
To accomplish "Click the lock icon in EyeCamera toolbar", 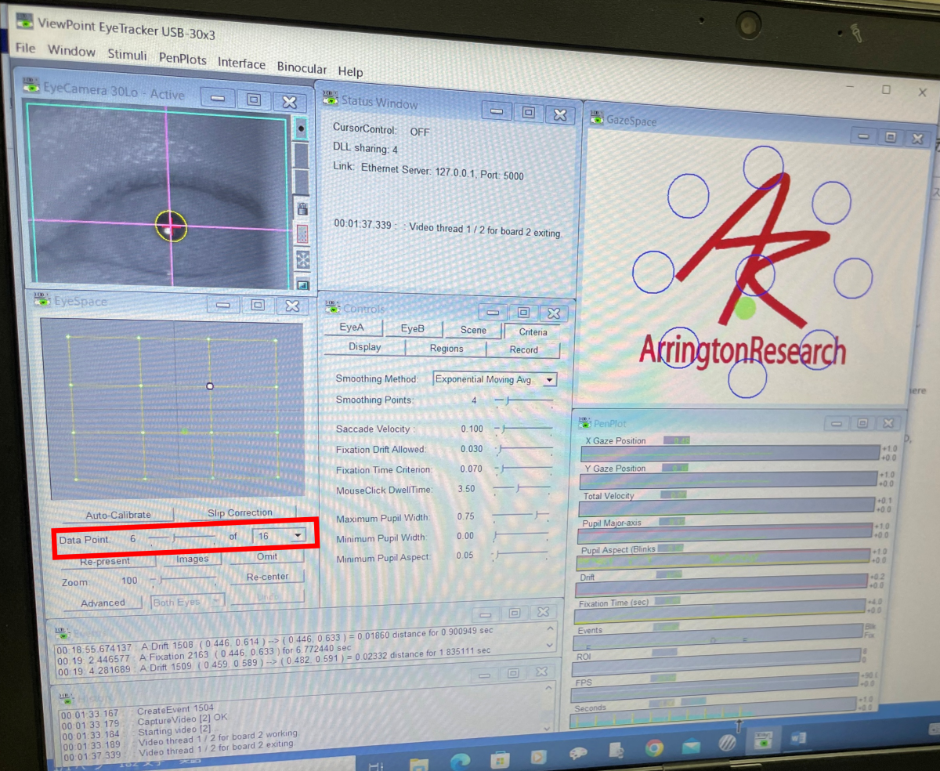I will pos(302,208).
